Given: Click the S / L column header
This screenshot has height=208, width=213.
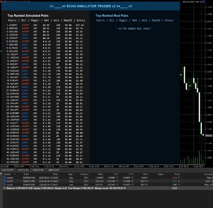Looking at the screenshot, I should point(116,174).
